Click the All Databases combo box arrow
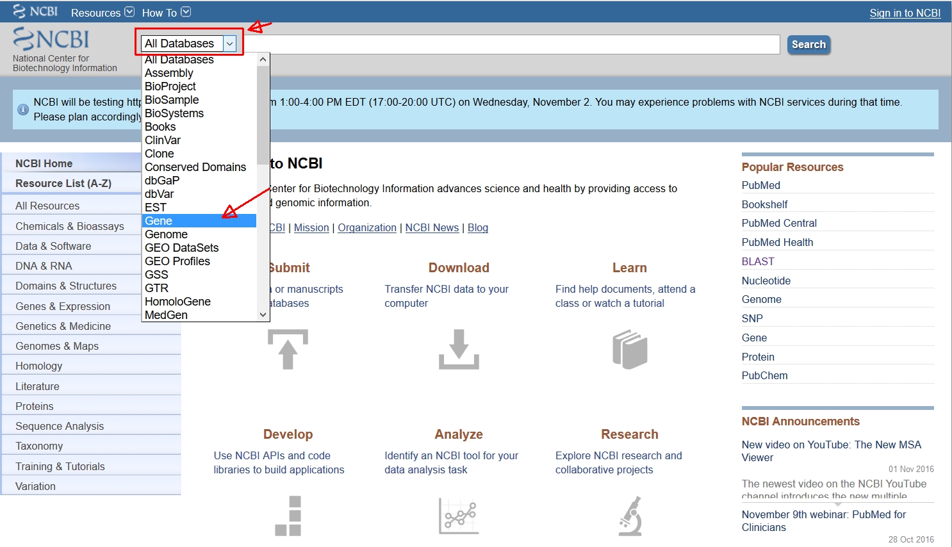The image size is (952, 547). (x=229, y=44)
